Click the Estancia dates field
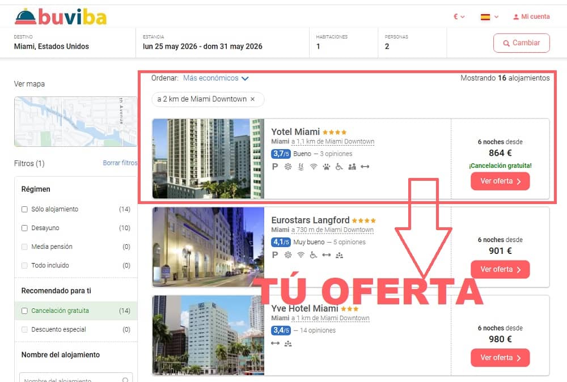 [222, 43]
